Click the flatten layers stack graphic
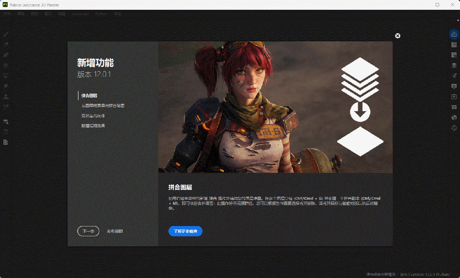 tap(360, 107)
